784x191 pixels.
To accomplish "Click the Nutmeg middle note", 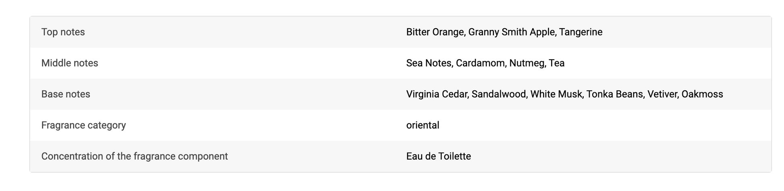I will point(526,63).
